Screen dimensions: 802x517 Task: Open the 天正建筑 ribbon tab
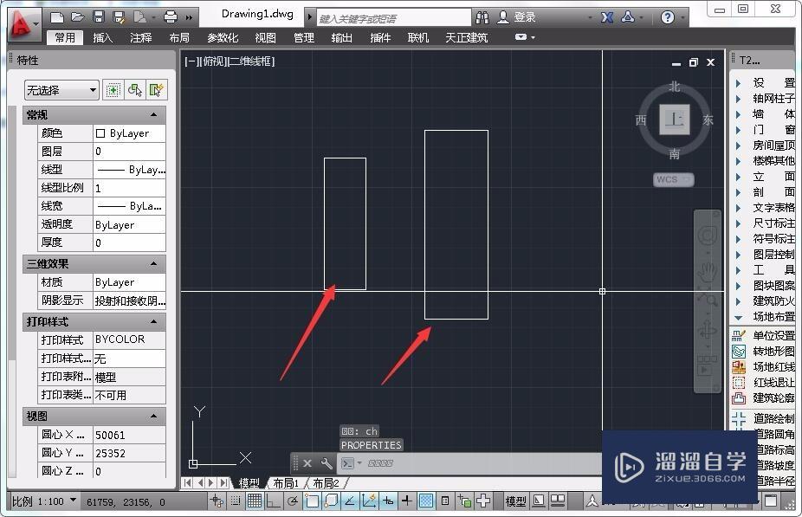(x=467, y=38)
